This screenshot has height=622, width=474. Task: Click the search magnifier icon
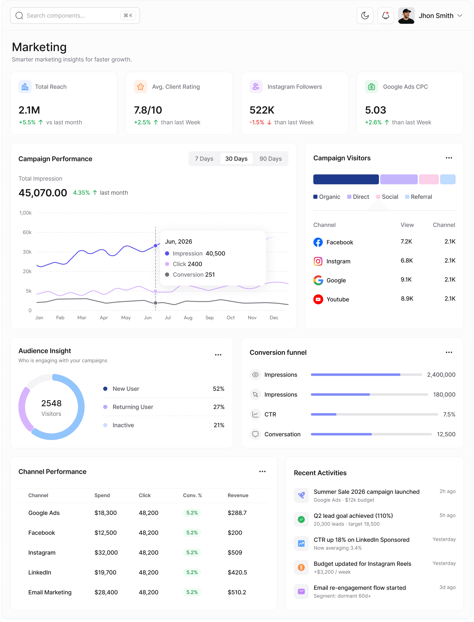pos(19,15)
